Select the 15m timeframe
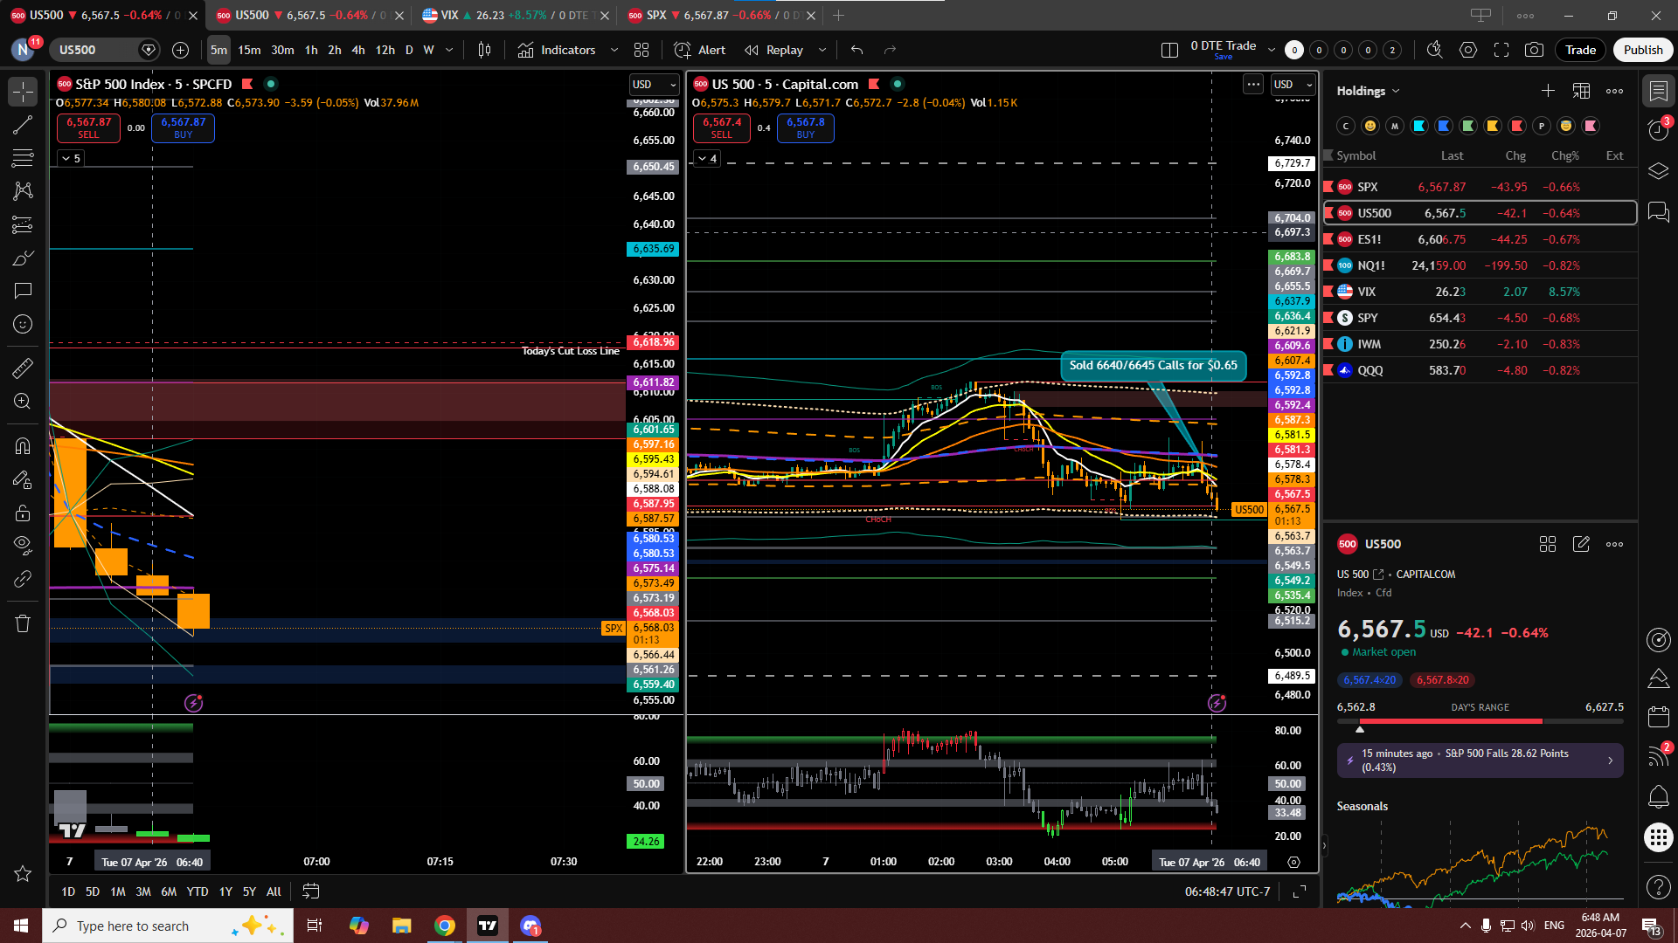The width and height of the screenshot is (1678, 943). tap(249, 50)
